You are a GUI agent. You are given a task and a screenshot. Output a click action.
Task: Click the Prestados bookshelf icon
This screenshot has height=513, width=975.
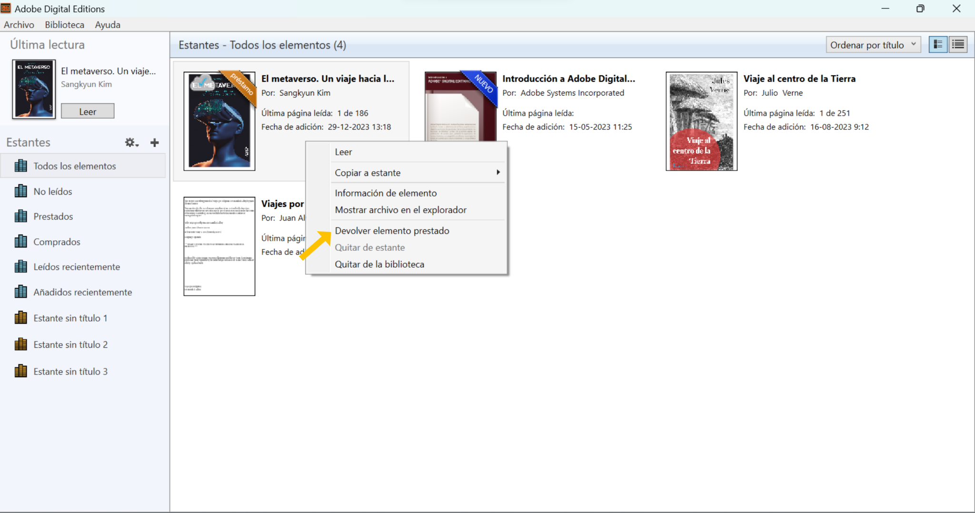pyautogui.click(x=21, y=216)
